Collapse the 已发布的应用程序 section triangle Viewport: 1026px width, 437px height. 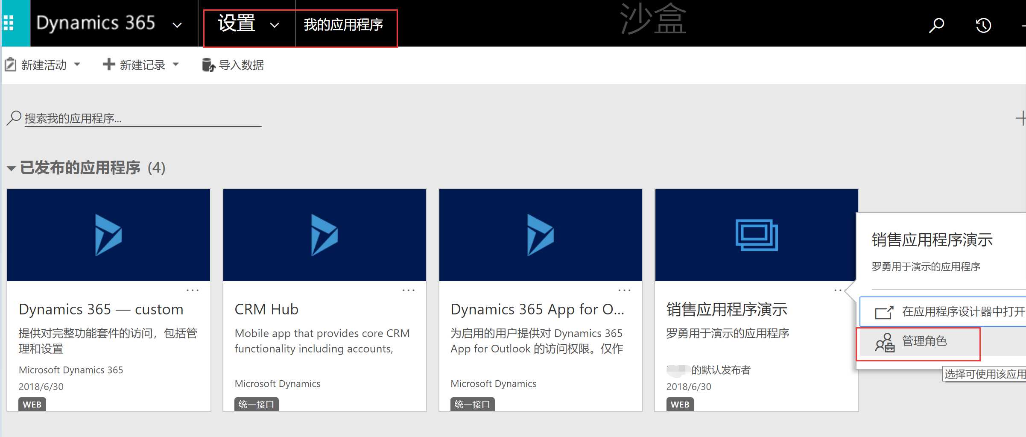point(12,168)
